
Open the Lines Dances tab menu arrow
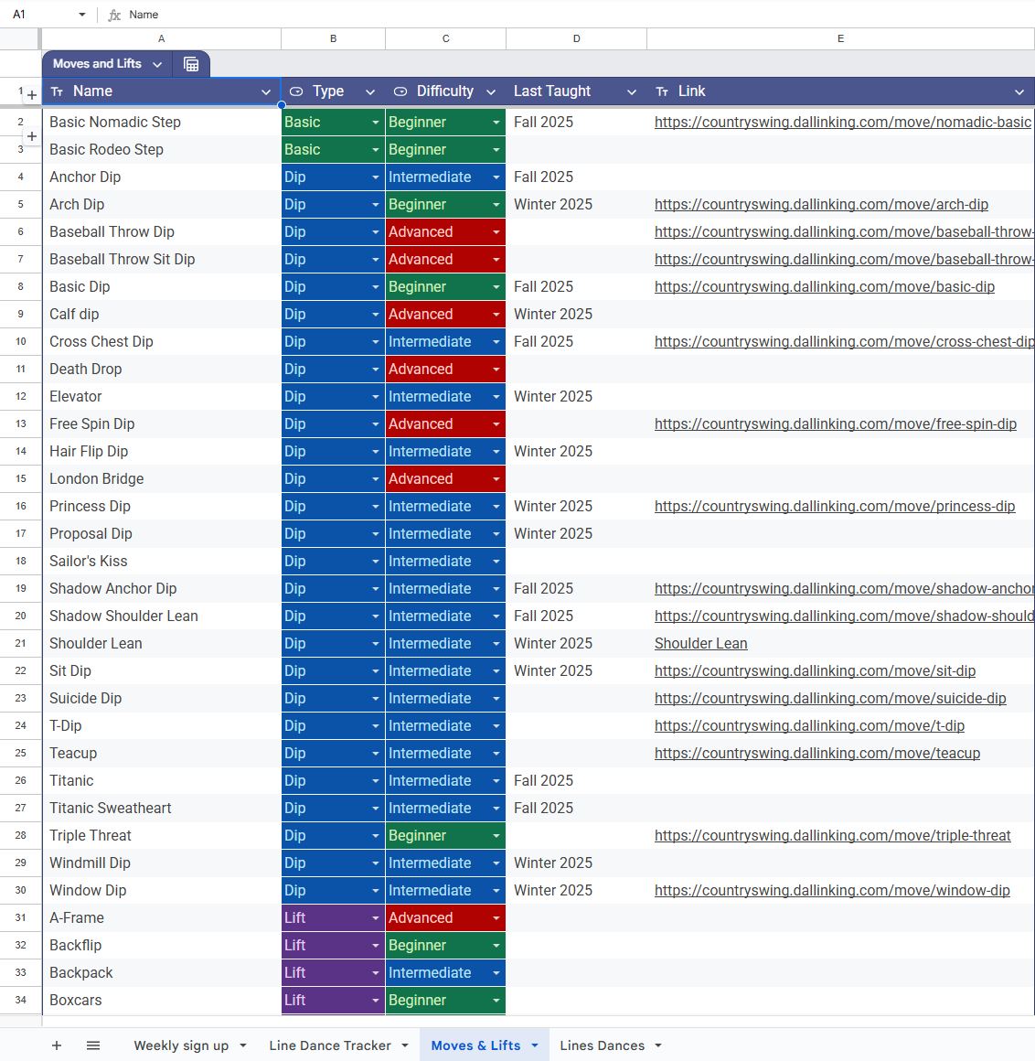658,1045
